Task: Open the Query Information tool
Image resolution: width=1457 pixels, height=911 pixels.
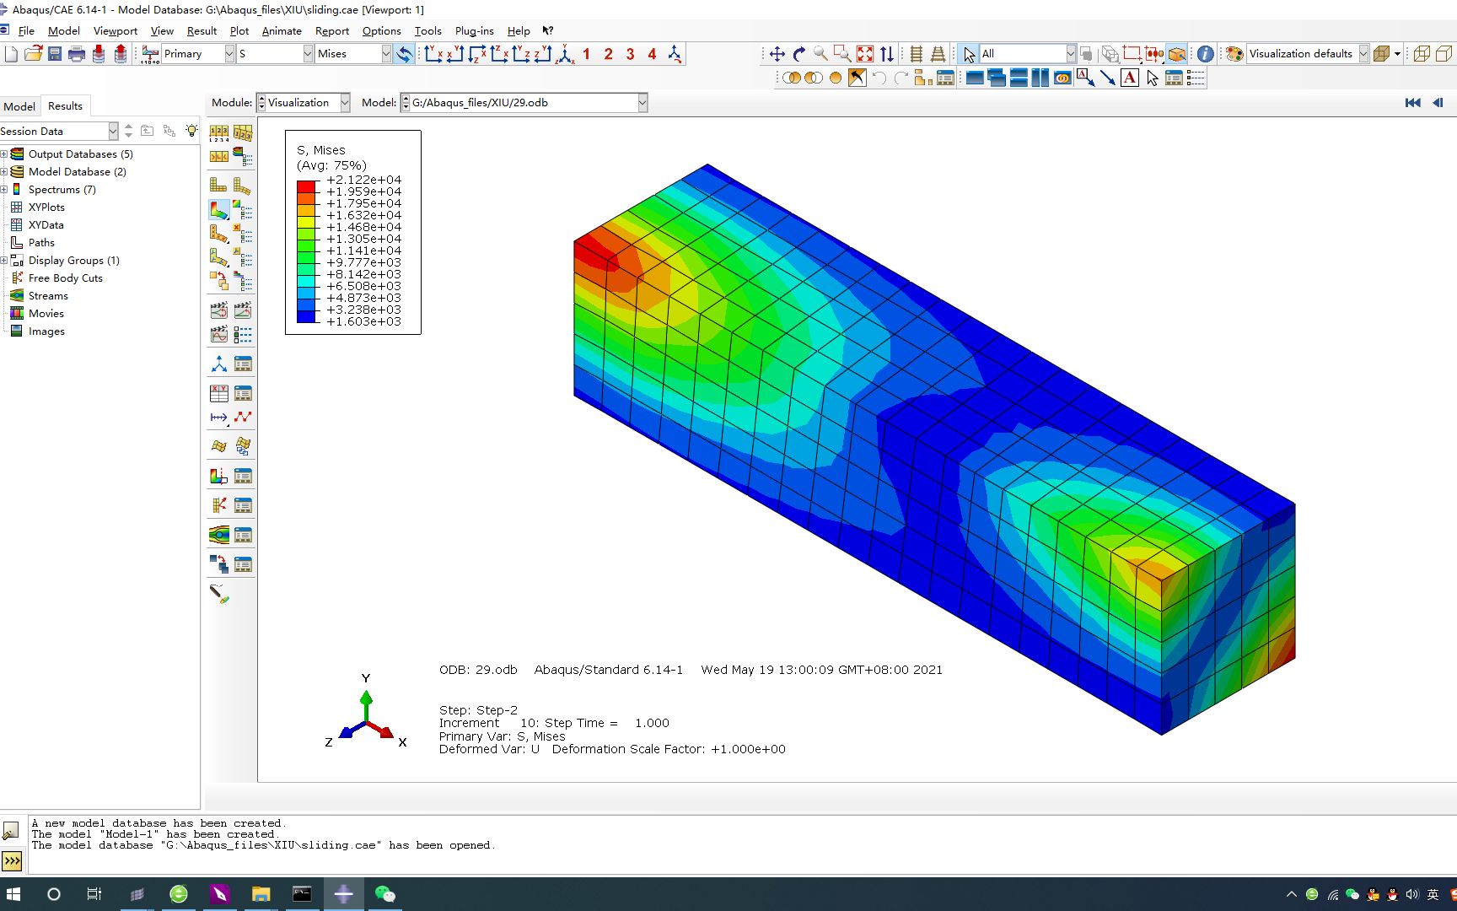Action: point(1205,54)
